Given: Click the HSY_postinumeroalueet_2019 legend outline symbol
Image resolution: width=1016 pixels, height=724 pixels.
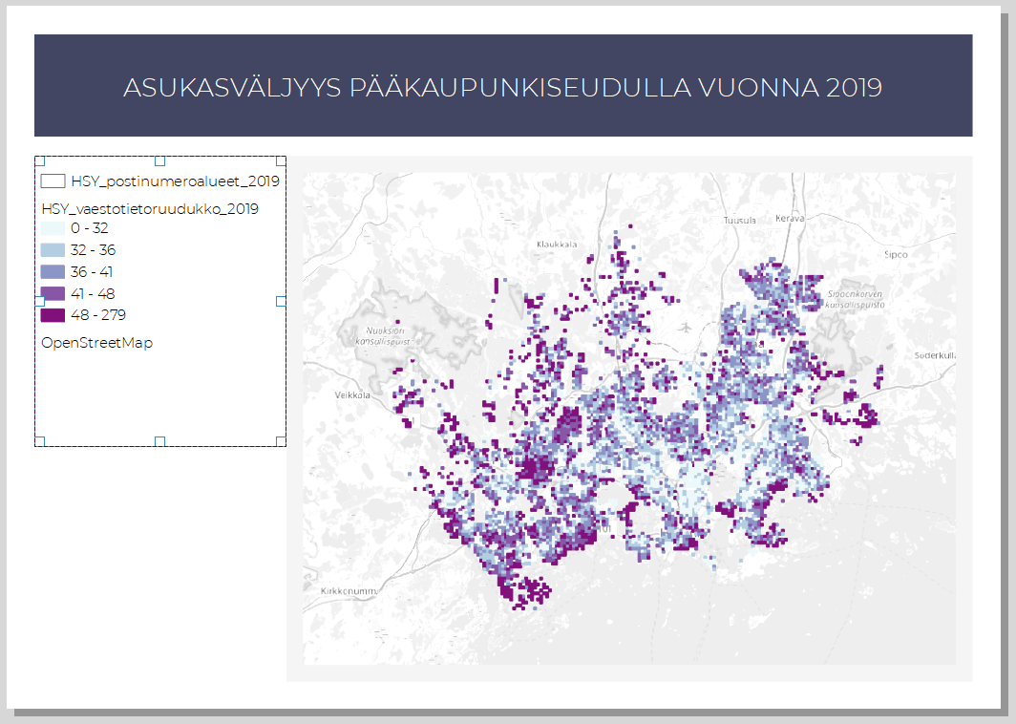Looking at the screenshot, I should coord(53,181).
